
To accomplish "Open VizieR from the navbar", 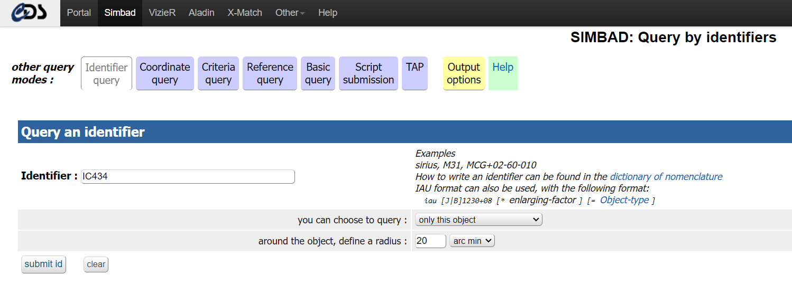I will coord(162,13).
